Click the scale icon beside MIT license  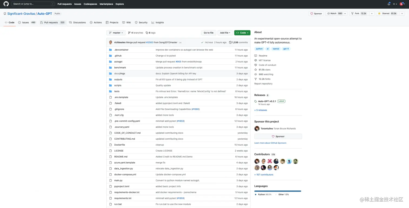256,60
